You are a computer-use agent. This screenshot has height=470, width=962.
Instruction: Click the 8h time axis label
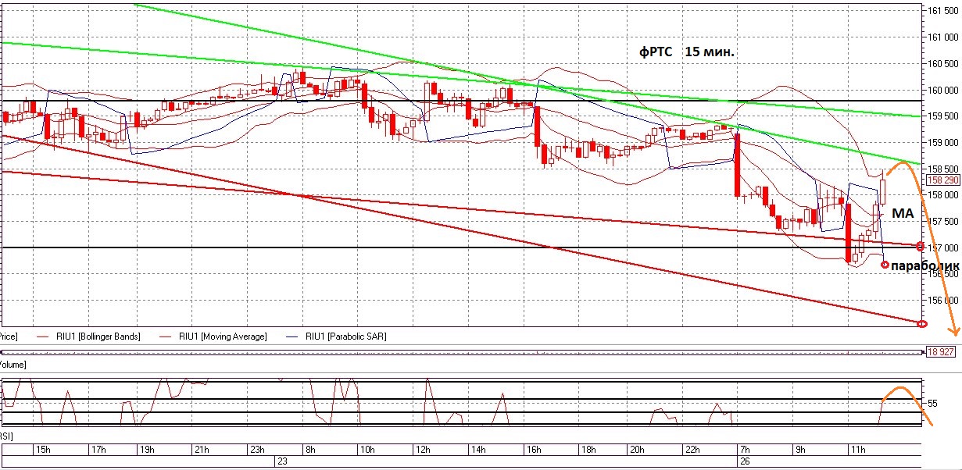click(x=311, y=450)
